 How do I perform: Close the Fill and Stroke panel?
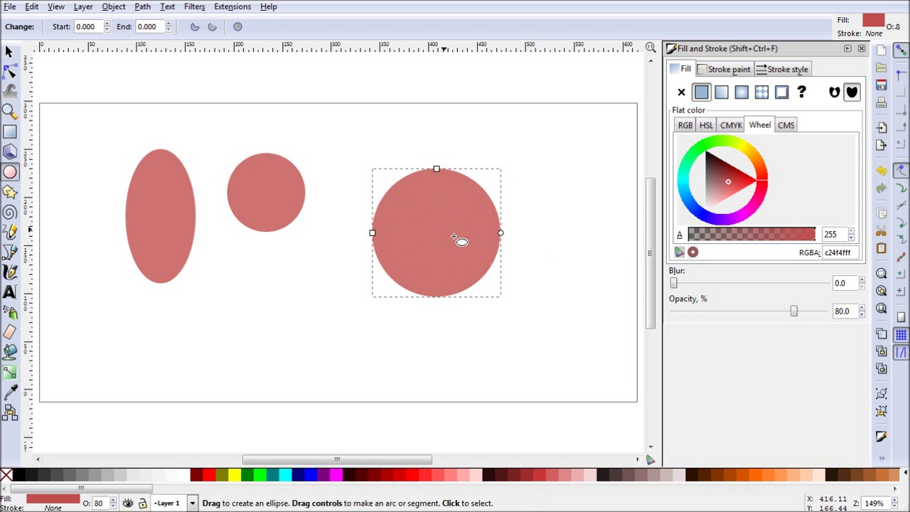click(862, 48)
